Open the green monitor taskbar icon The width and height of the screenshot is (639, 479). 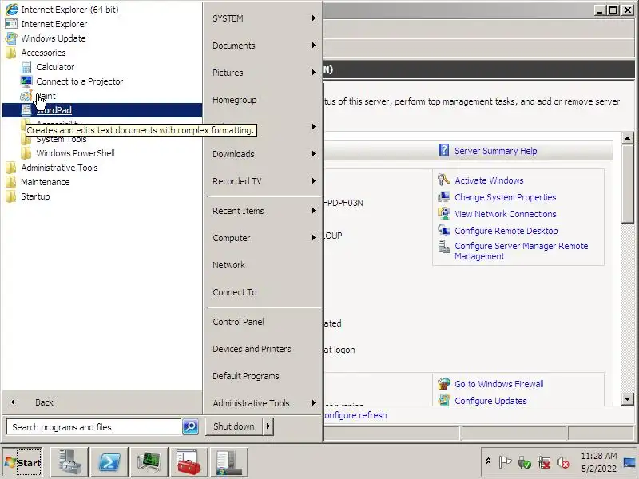(x=149, y=462)
